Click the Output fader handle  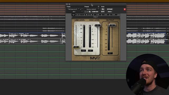(x=112, y=25)
